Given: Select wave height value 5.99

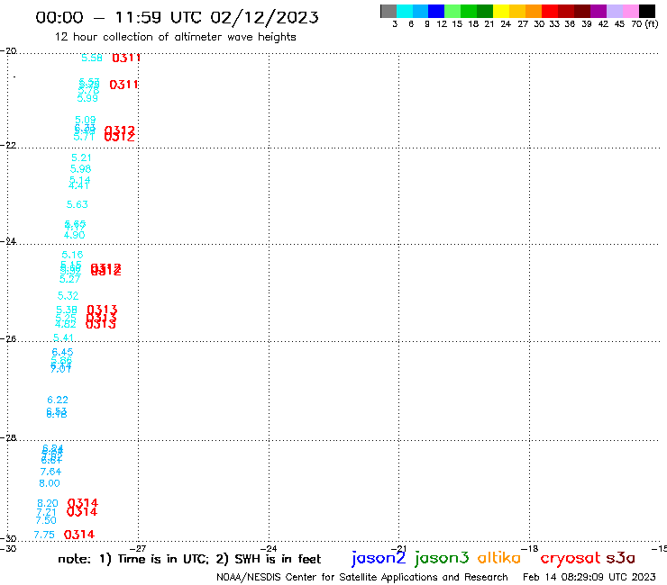Looking at the screenshot, I should click(87, 98).
